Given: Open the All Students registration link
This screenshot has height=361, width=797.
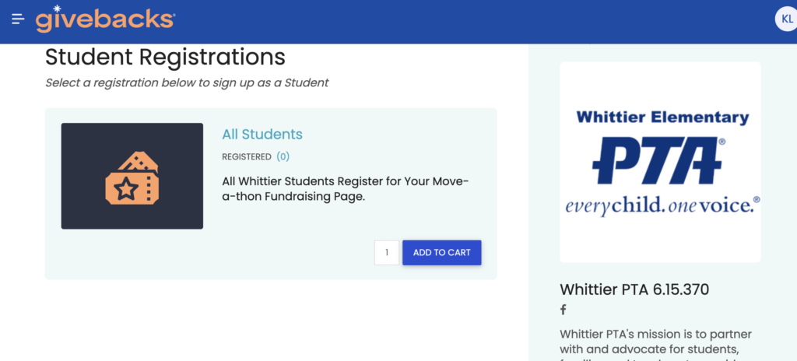Looking at the screenshot, I should (x=262, y=135).
